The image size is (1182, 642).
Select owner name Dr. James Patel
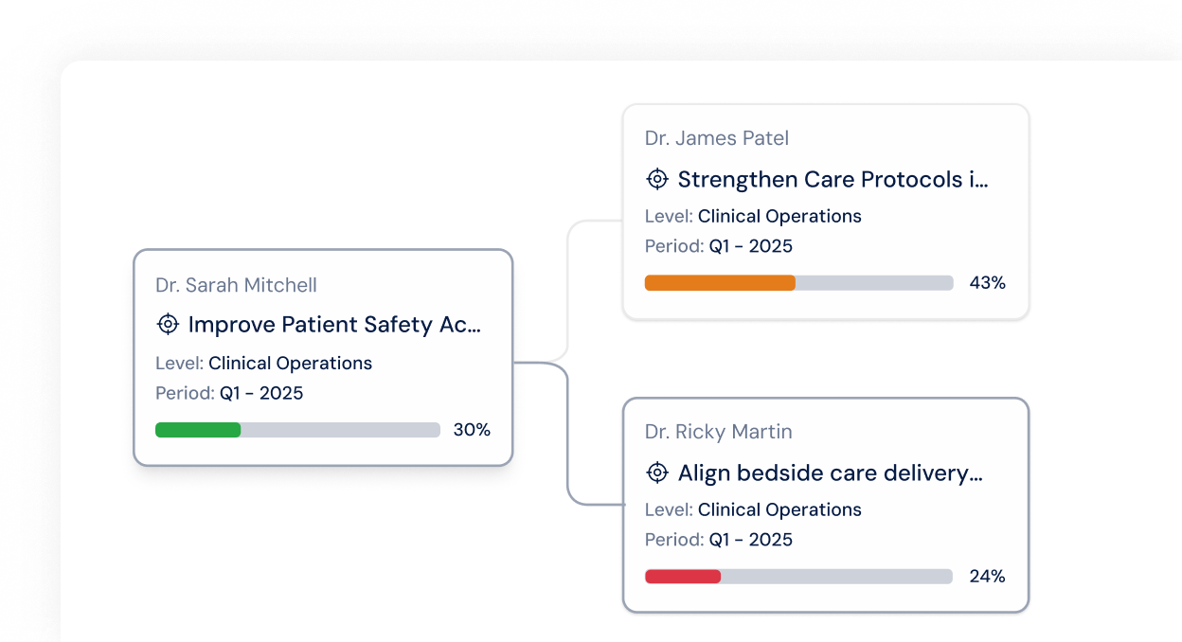coord(717,138)
